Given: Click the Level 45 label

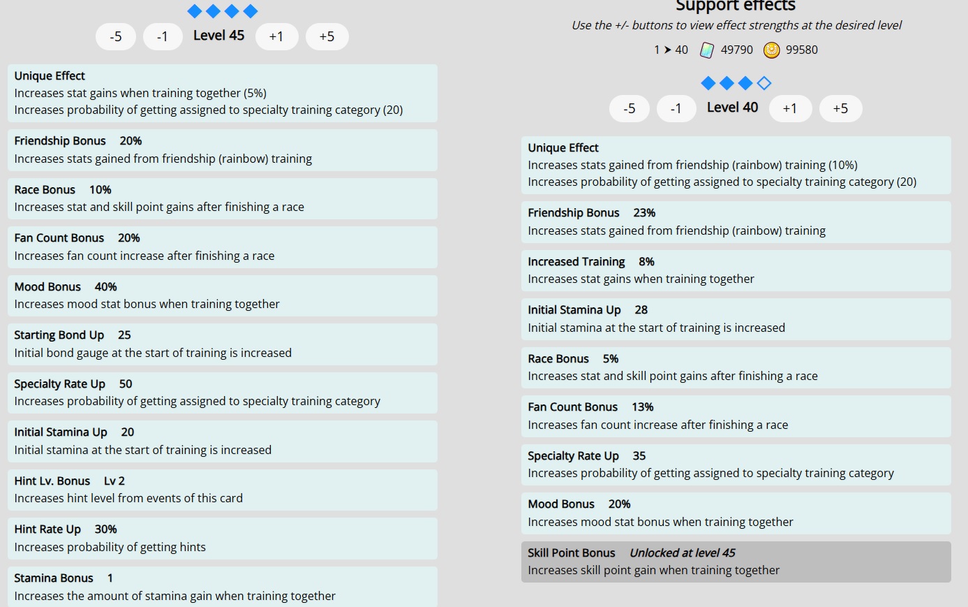Looking at the screenshot, I should point(219,36).
